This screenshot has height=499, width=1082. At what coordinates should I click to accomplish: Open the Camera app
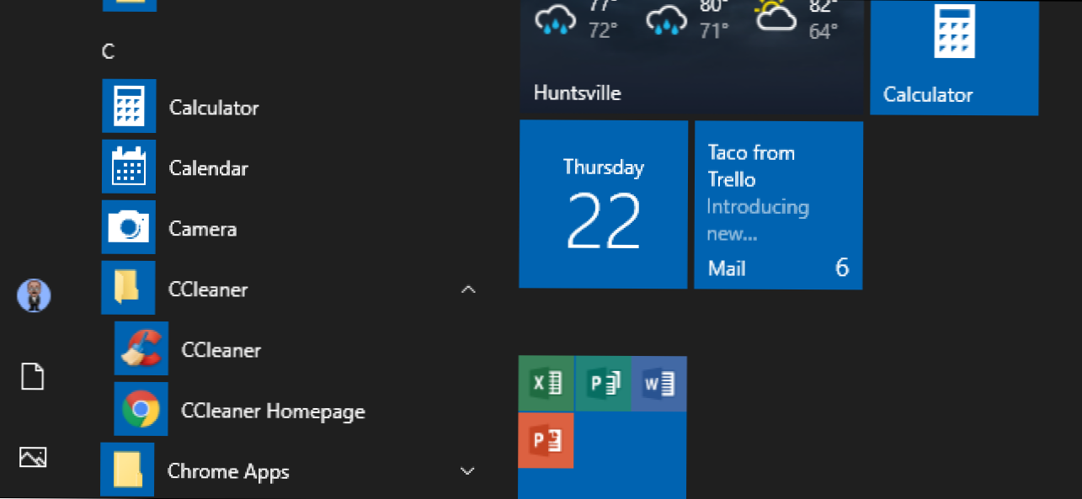coord(202,229)
